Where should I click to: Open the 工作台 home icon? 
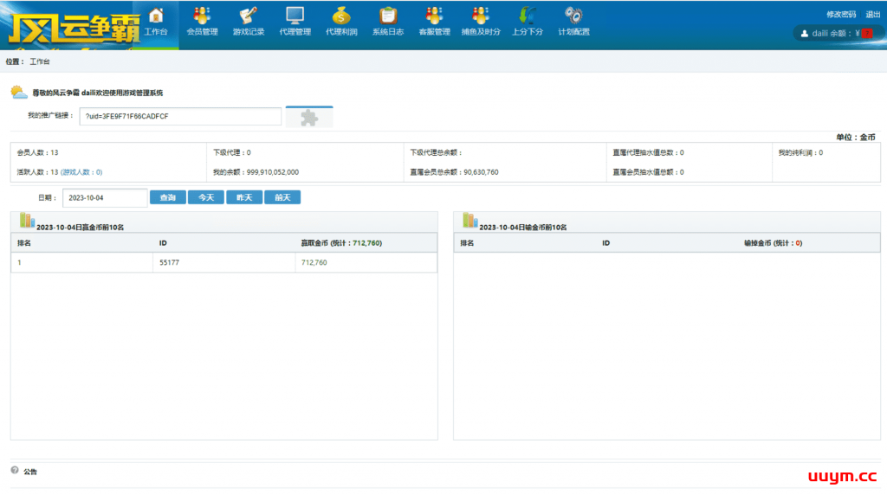[x=156, y=21]
